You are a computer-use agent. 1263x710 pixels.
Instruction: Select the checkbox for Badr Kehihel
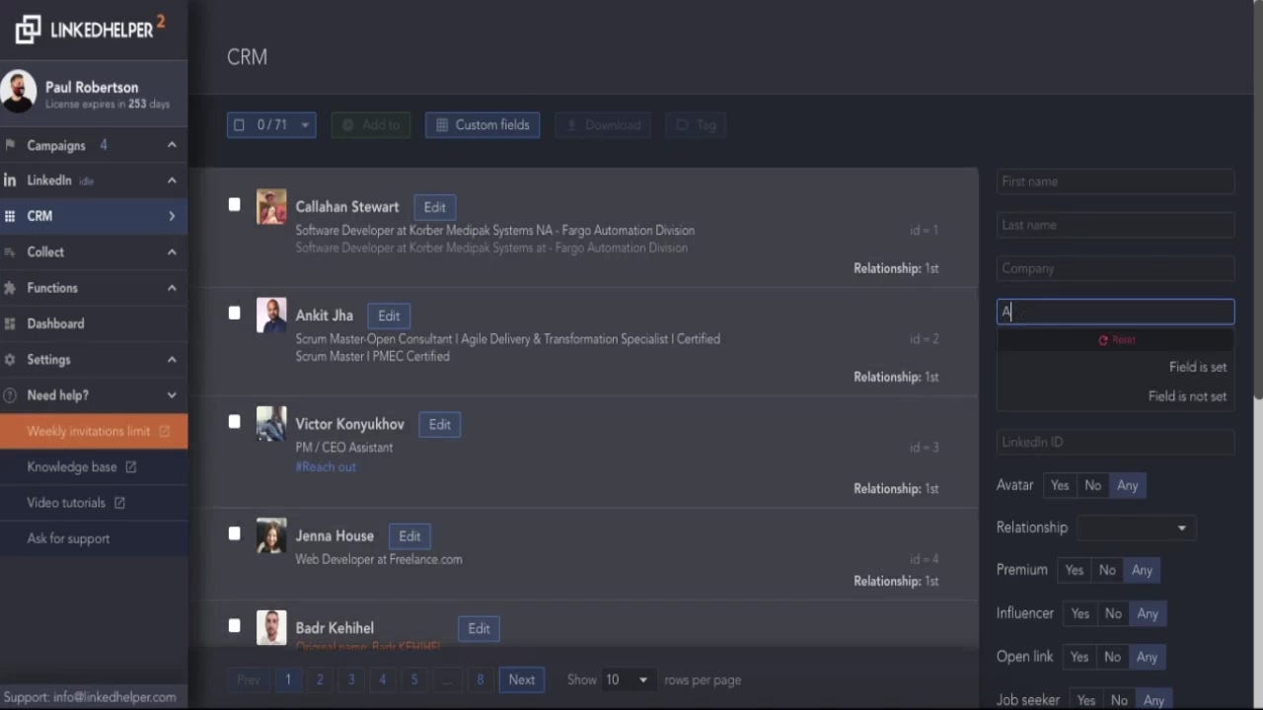click(x=234, y=625)
